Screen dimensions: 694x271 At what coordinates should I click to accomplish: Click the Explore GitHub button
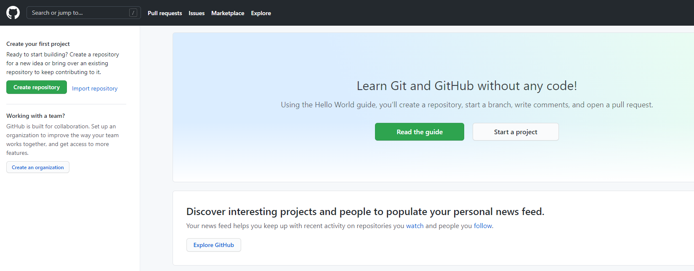pos(214,245)
